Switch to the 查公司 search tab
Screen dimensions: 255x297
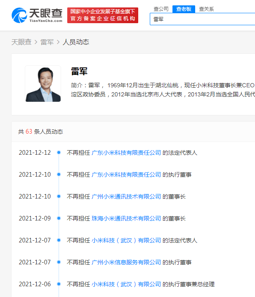pyautogui.click(x=161, y=9)
